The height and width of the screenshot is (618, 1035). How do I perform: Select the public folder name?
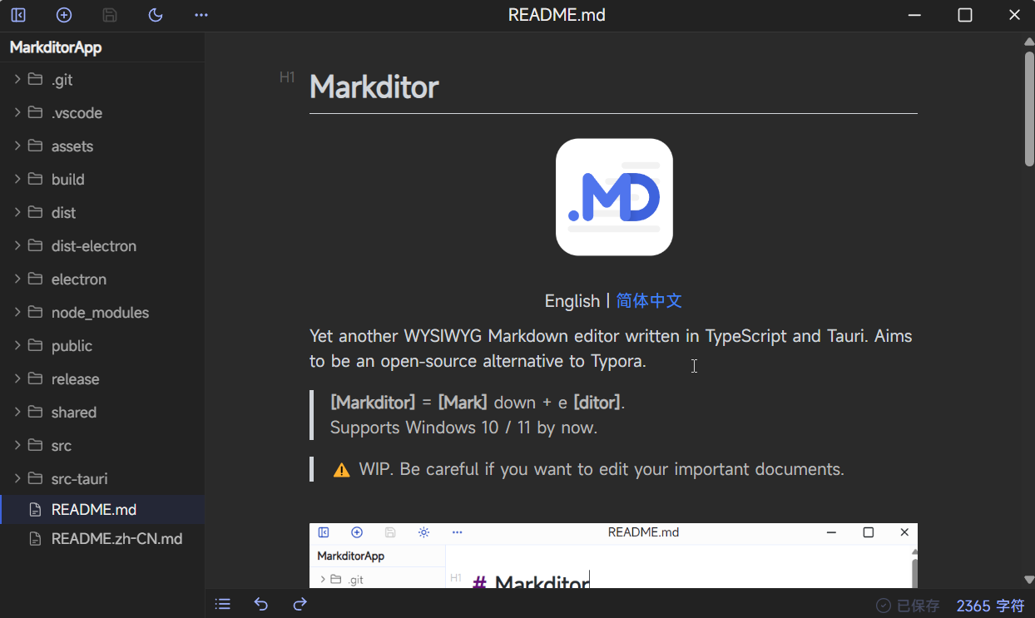[x=72, y=346]
